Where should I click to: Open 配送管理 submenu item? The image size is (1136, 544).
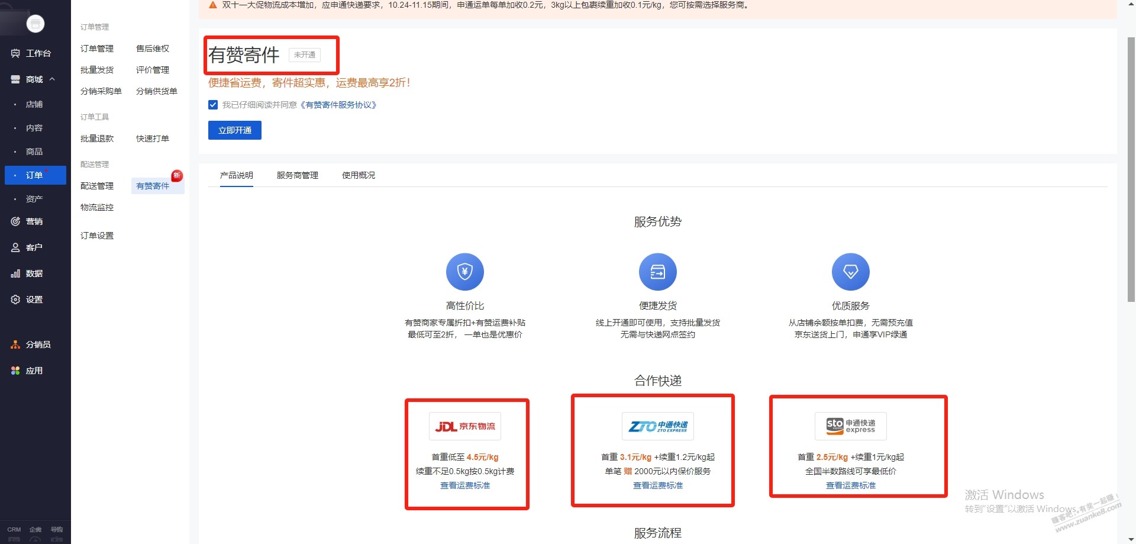coord(97,186)
